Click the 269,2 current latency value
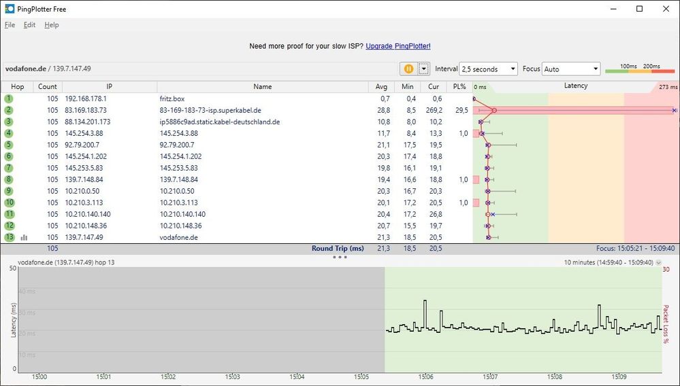The image size is (680, 386). 434,110
